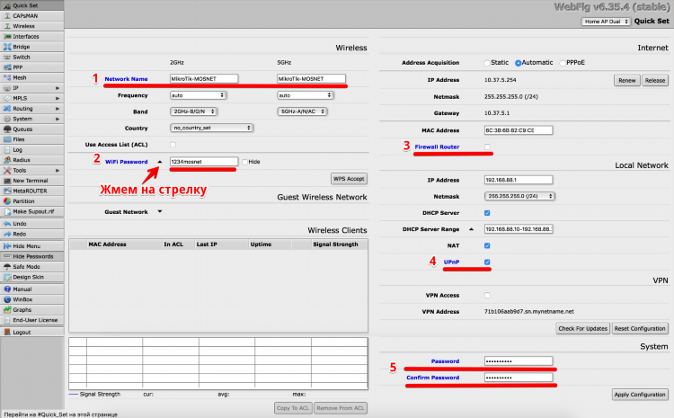The height and width of the screenshot is (418, 674).
Task: Open the Mesh sidebar icon
Action: (7, 78)
